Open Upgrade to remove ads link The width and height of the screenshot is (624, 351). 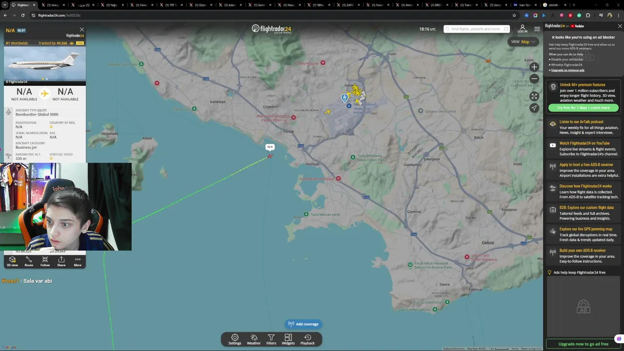point(567,70)
